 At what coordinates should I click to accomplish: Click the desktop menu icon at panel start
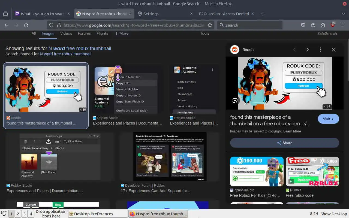tap(4, 214)
